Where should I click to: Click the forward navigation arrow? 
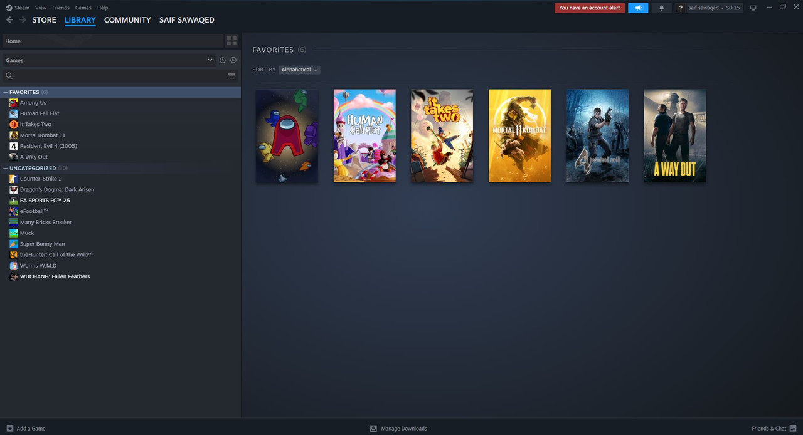click(23, 20)
